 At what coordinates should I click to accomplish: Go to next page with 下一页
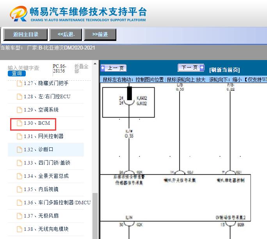pos(191,67)
